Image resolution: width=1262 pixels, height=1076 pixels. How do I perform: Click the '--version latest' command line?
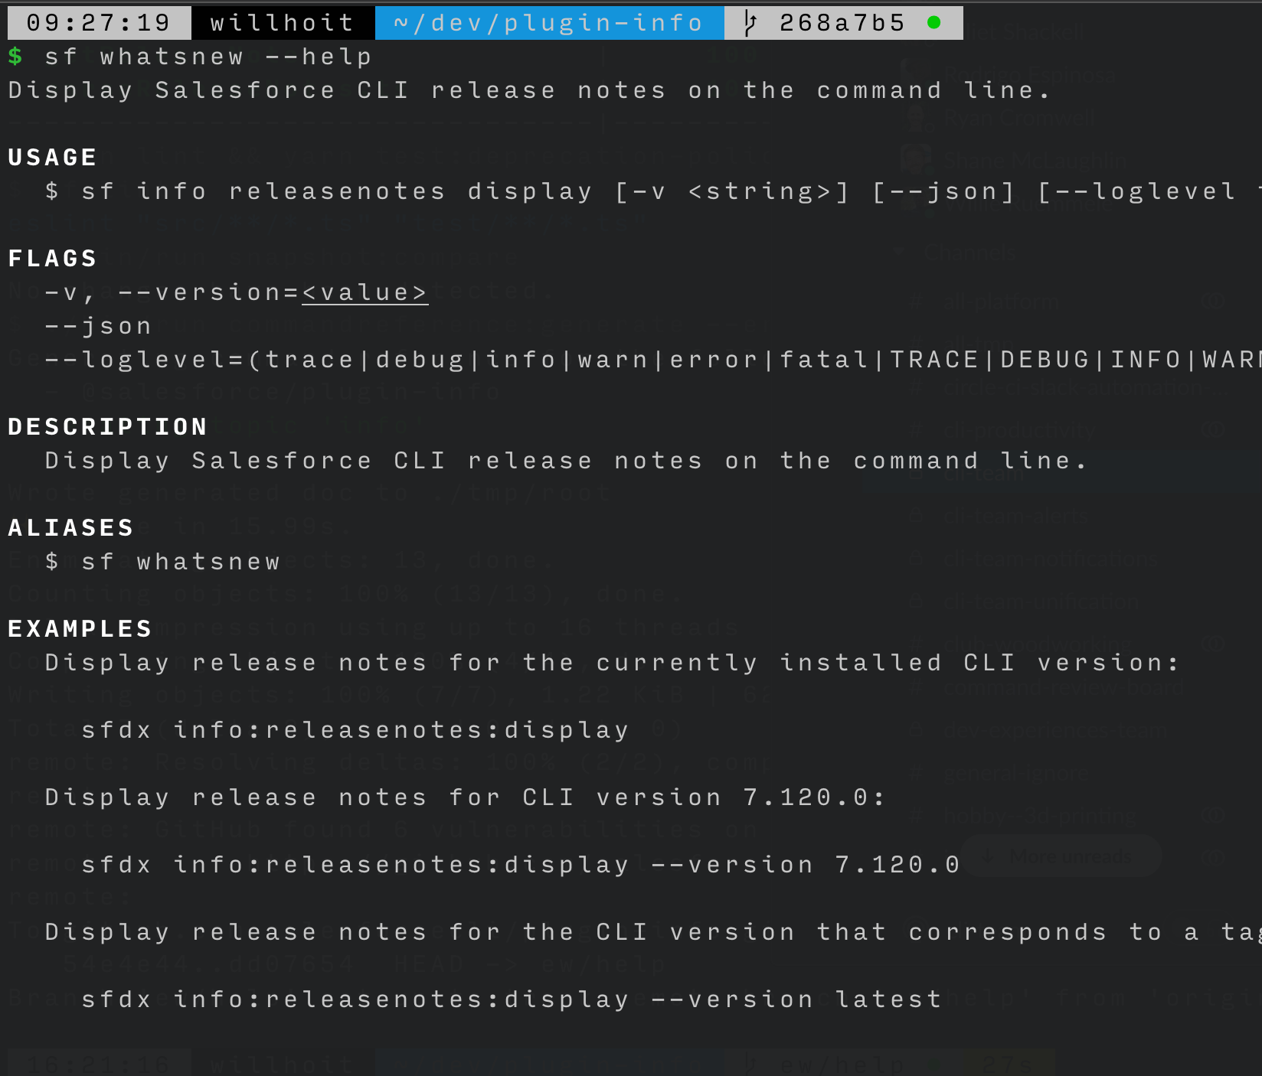coord(512,999)
